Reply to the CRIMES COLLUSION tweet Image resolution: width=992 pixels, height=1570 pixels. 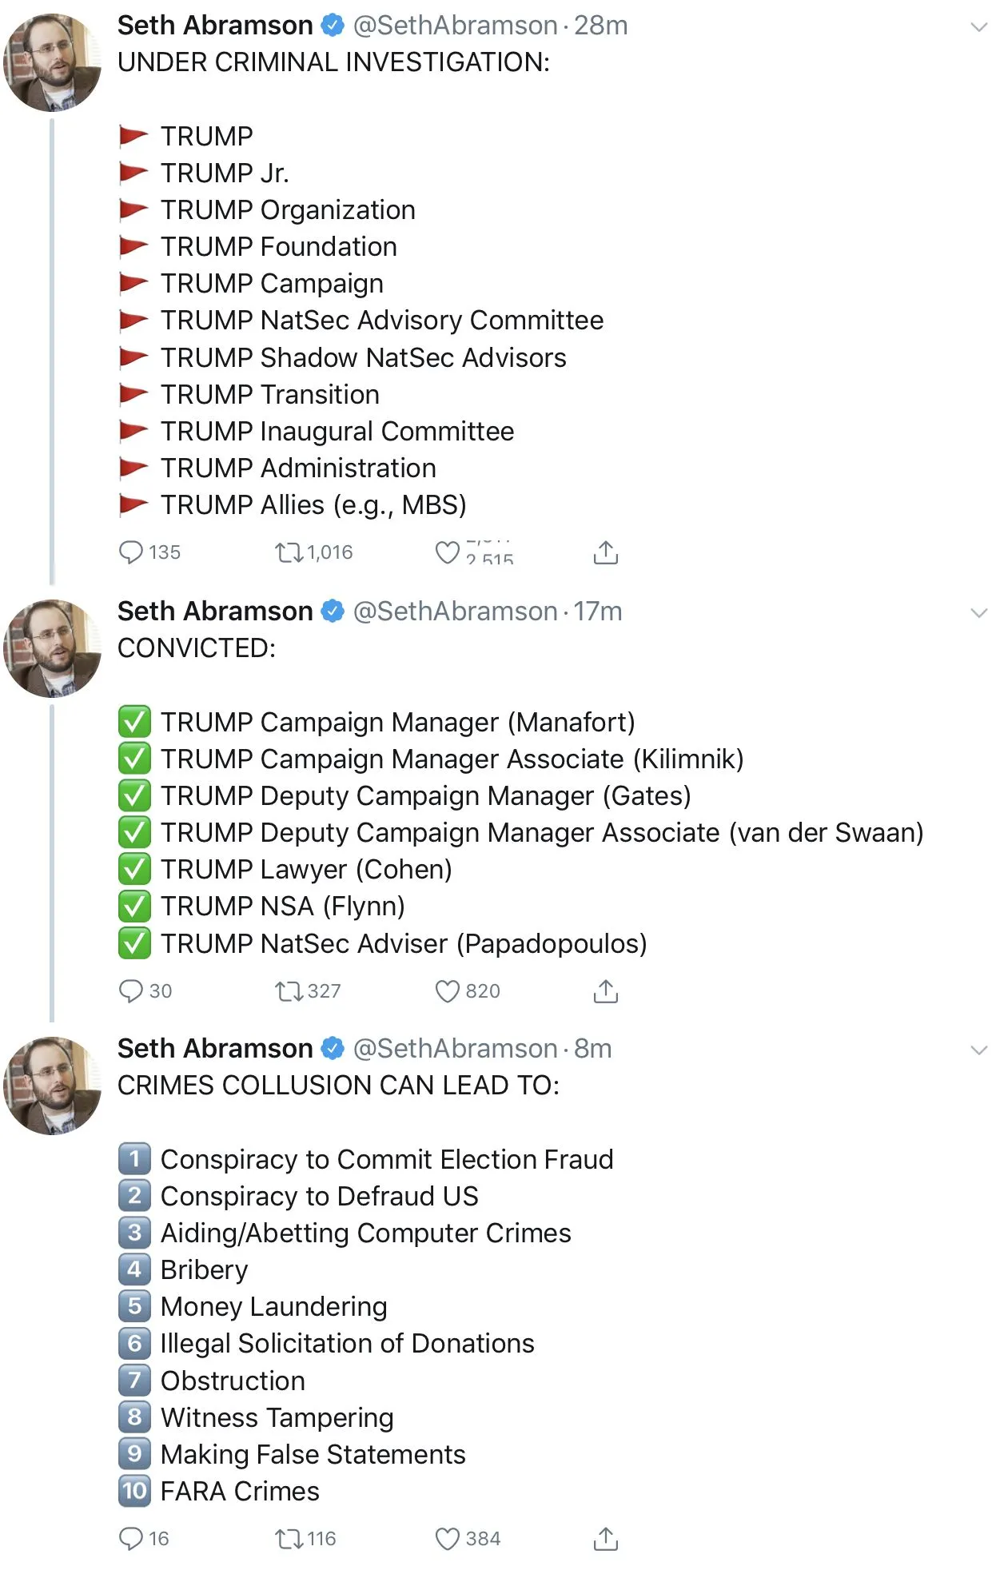pyautogui.click(x=130, y=1539)
